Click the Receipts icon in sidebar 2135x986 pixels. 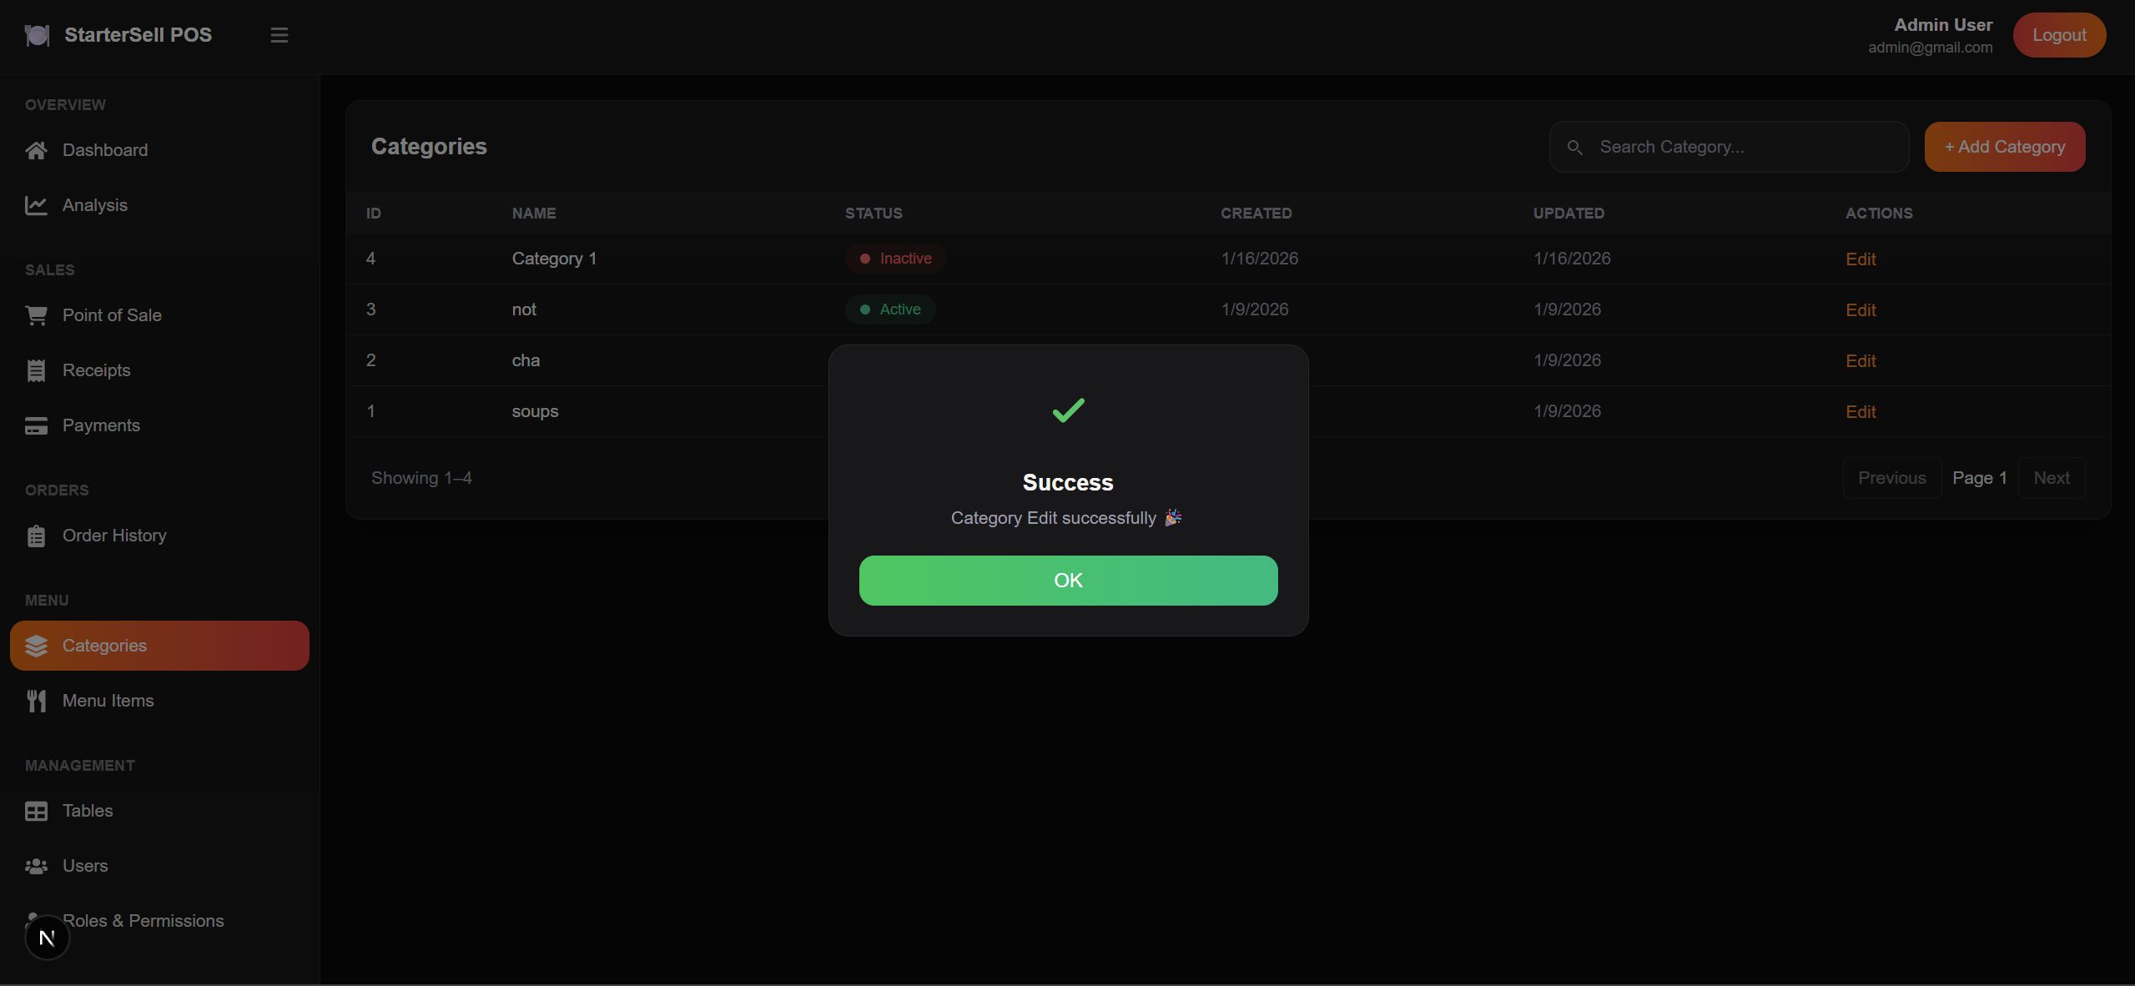pos(36,370)
